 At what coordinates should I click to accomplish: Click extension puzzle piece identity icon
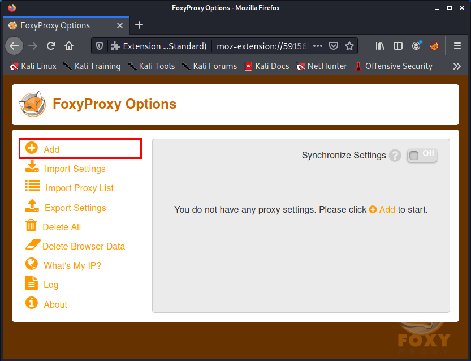click(115, 46)
